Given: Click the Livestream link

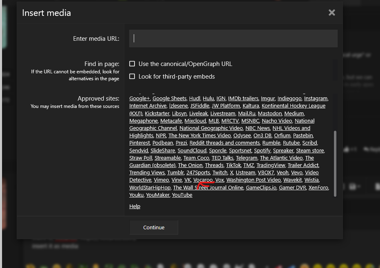Looking at the screenshot, I should click(223, 114).
